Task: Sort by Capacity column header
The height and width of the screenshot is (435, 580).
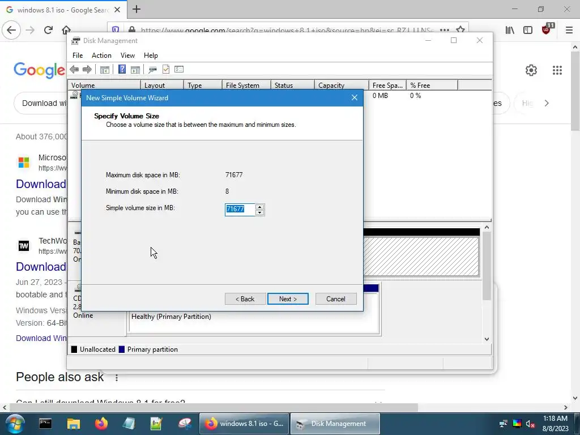Action: 342,86
